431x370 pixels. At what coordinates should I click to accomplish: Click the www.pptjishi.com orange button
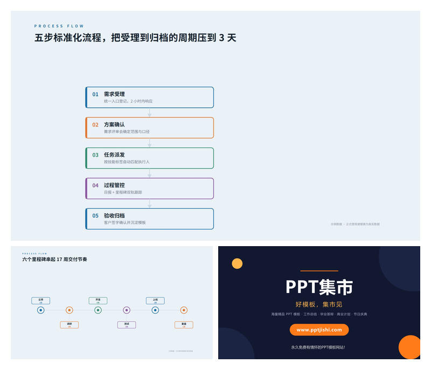coord(319,330)
